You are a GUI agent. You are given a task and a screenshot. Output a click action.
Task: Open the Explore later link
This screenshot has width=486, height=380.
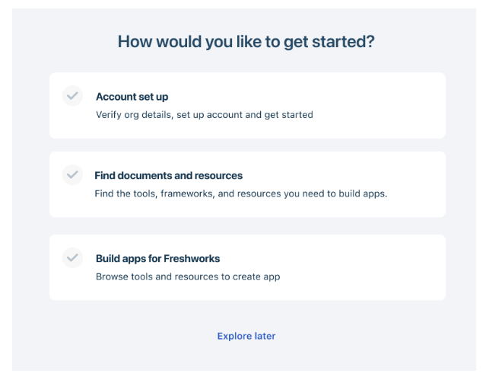click(x=246, y=337)
